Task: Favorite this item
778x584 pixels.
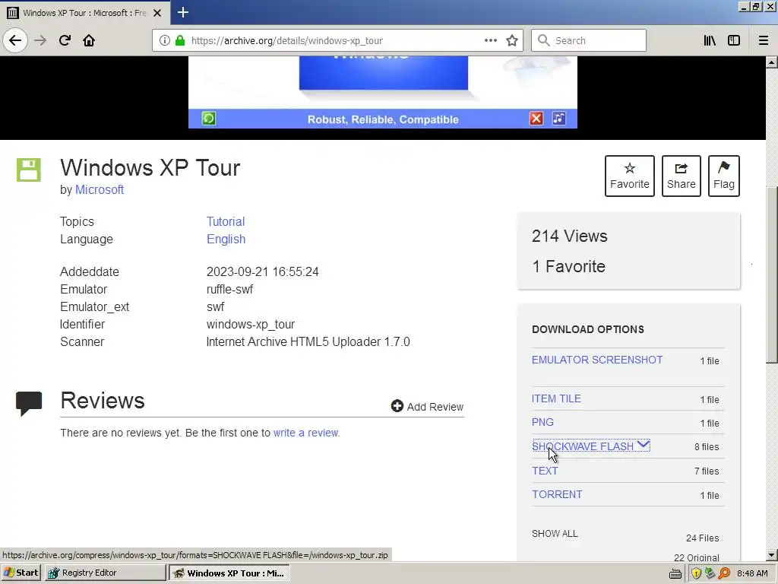Action: pyautogui.click(x=630, y=176)
